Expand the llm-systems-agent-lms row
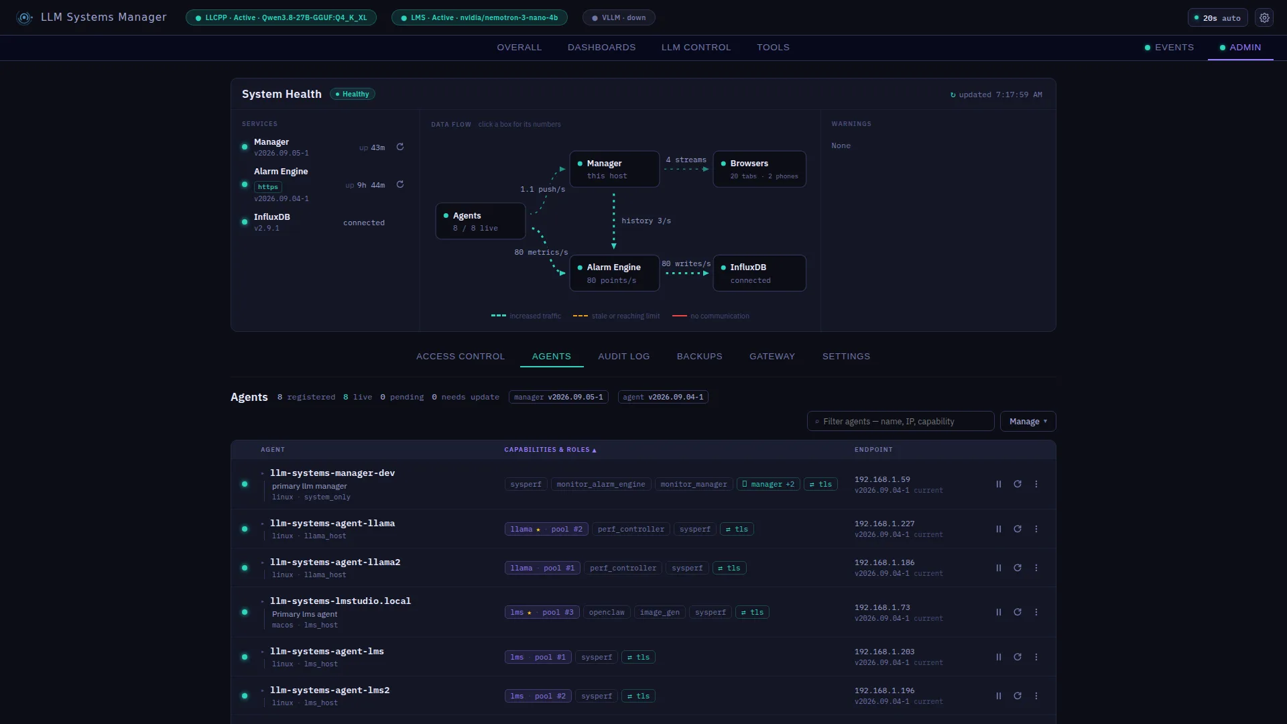Image resolution: width=1287 pixels, height=724 pixels. [x=263, y=652]
